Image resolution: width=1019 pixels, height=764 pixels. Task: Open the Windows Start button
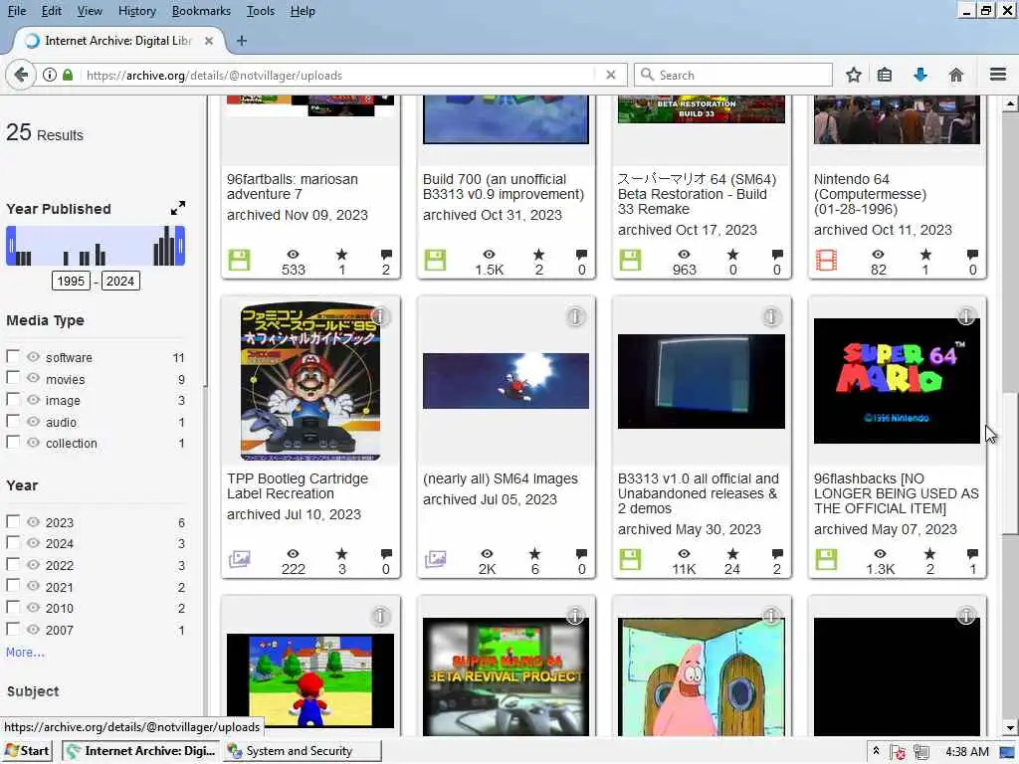click(27, 750)
